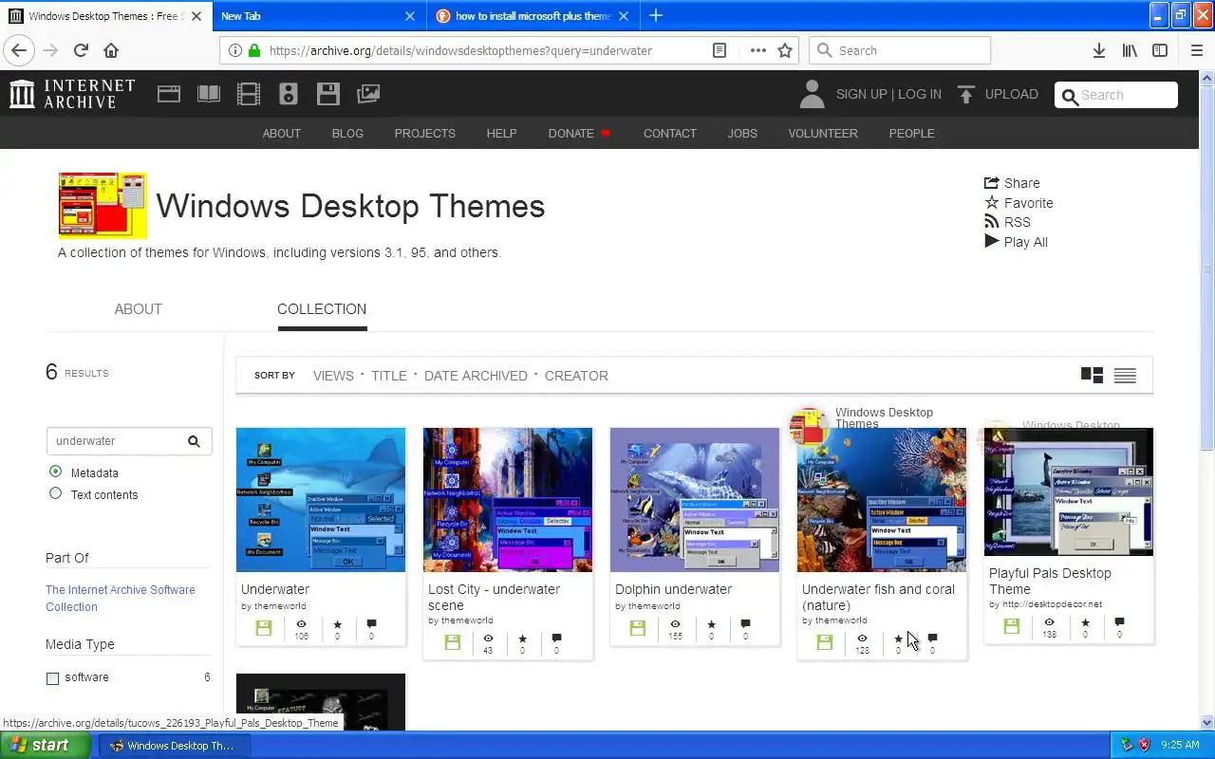Click the Play All link
The width and height of the screenshot is (1215, 759).
pyautogui.click(x=1016, y=242)
